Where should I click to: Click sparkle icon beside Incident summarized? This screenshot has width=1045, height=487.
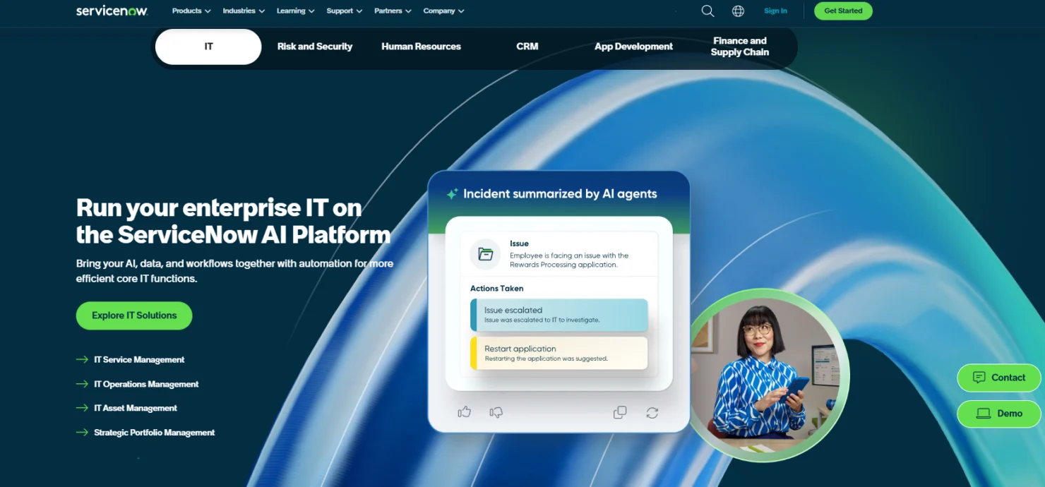pyautogui.click(x=452, y=193)
